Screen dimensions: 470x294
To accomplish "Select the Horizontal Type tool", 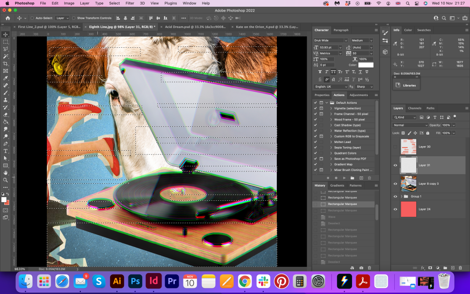I will (6, 151).
